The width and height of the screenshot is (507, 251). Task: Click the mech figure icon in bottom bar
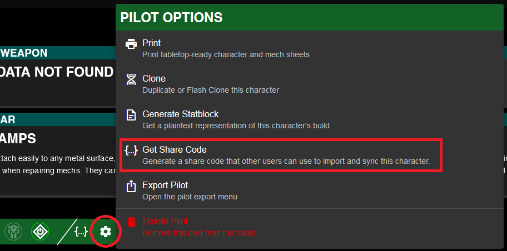point(13,232)
